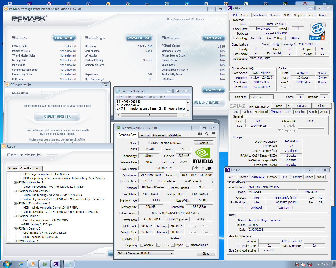Open the SPD tab in CPU-Z Mainboard window
The image size is (336, 268).
coord(284,177)
